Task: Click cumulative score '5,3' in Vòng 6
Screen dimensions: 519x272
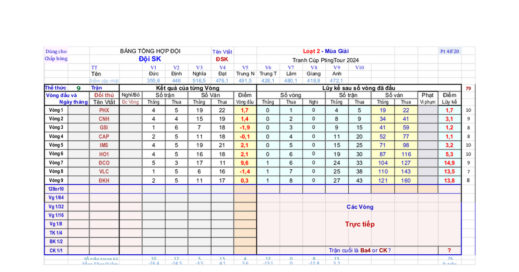Action: pos(449,154)
